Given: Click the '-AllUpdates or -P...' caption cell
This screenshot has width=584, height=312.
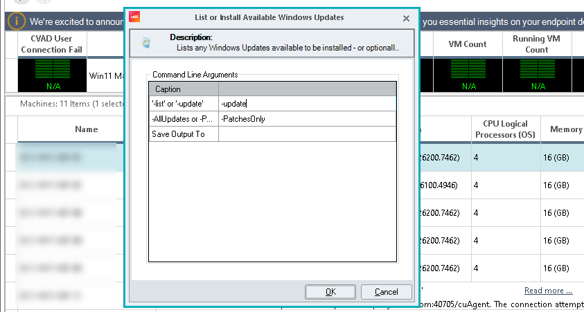Looking at the screenshot, I should (183, 119).
